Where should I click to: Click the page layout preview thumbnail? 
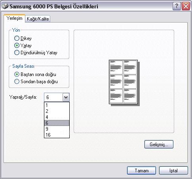click(x=124, y=83)
